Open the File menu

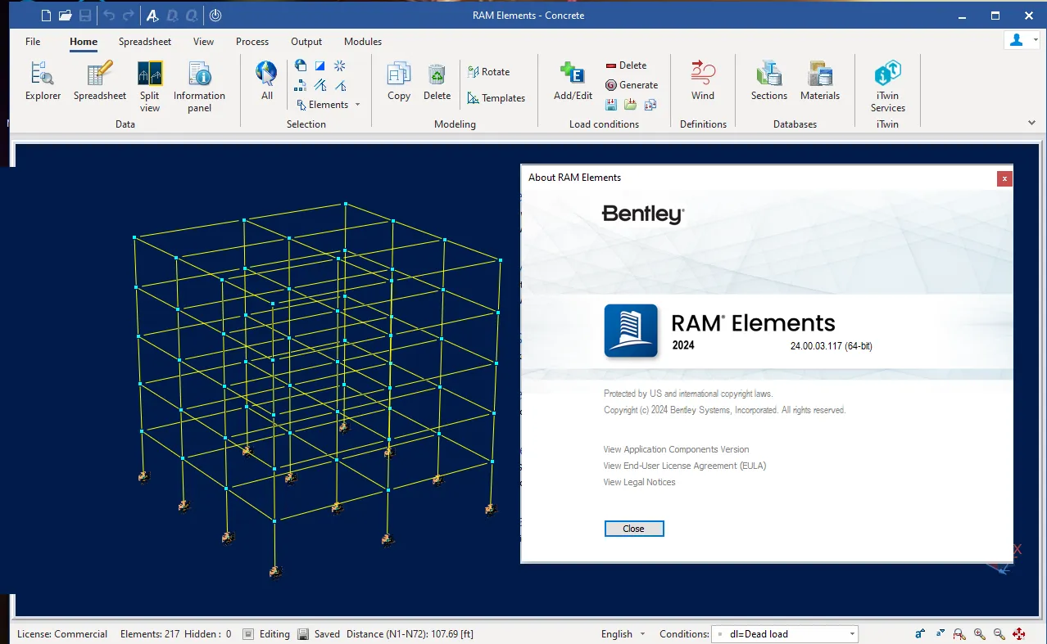33,42
